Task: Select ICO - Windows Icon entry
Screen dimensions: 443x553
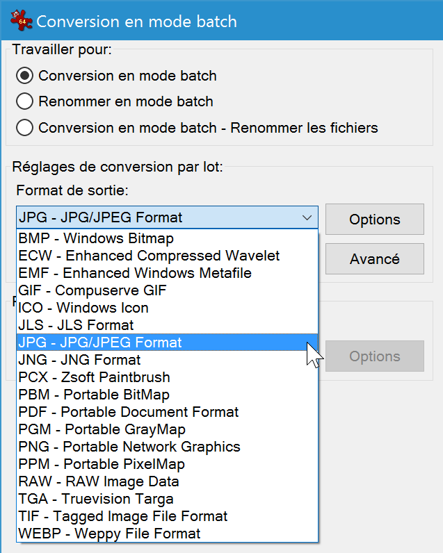Action: [168, 308]
